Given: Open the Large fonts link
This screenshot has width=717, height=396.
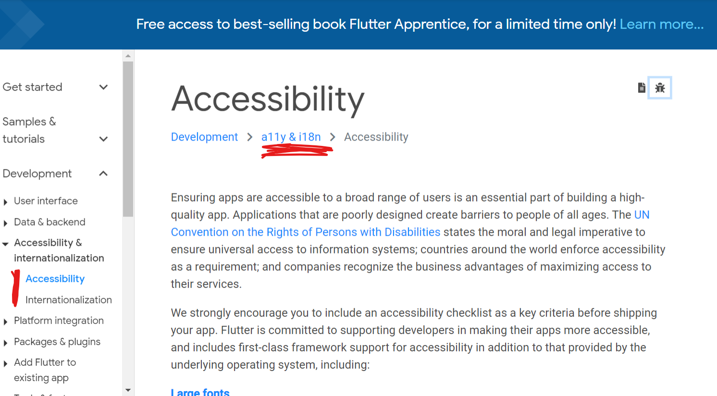Looking at the screenshot, I should (x=200, y=392).
